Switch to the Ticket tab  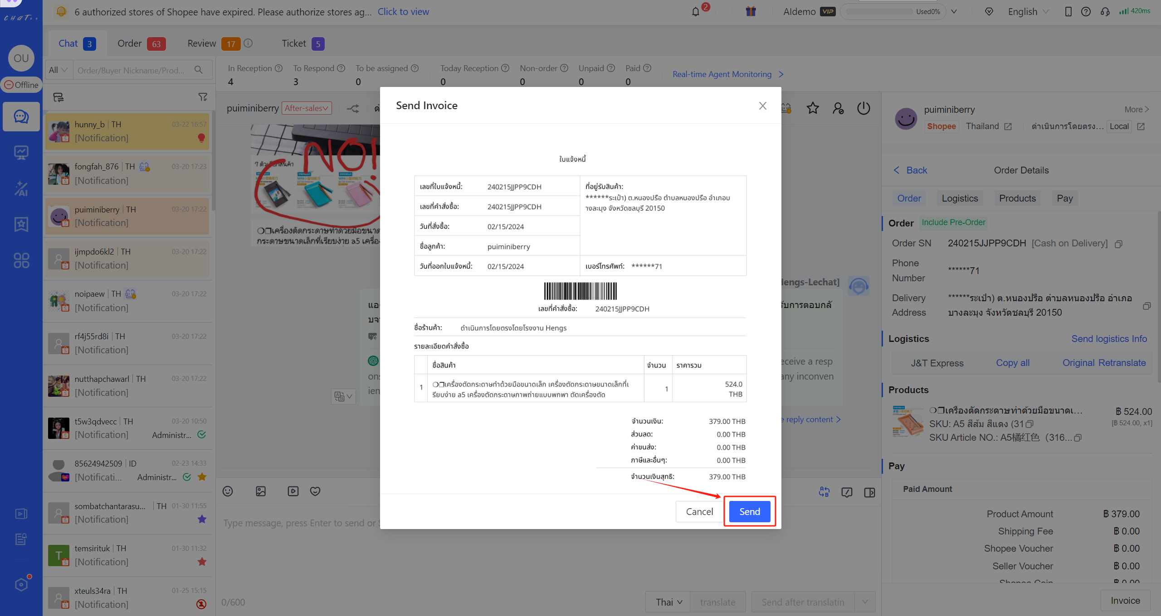(302, 43)
